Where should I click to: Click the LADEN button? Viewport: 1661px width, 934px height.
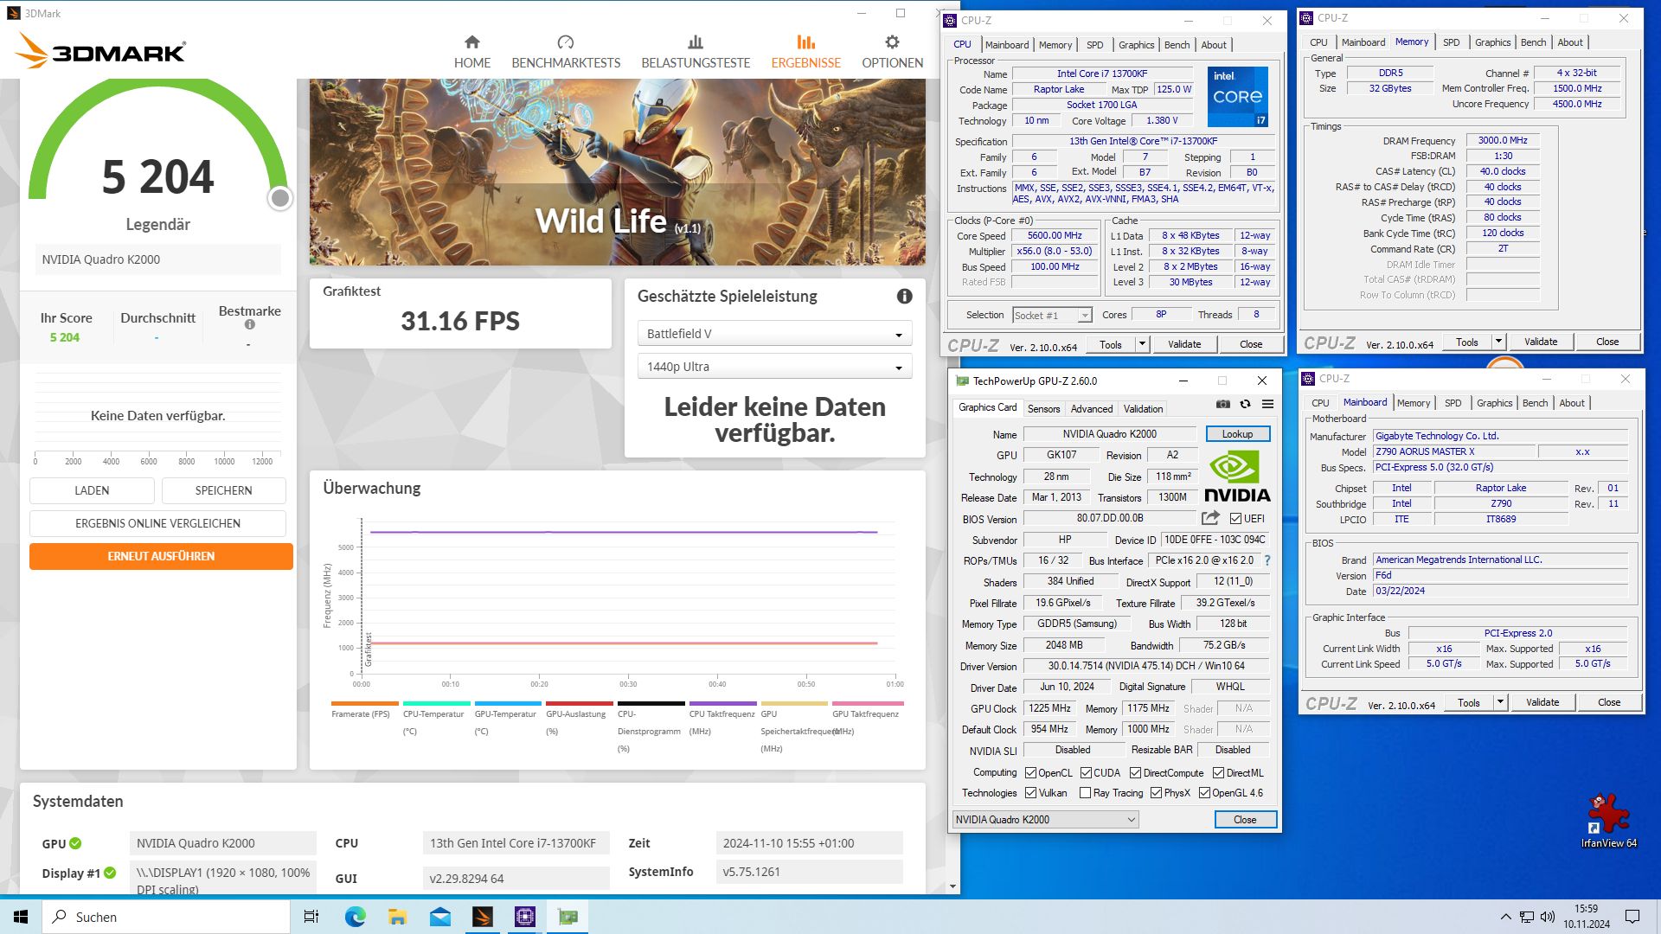coord(92,490)
